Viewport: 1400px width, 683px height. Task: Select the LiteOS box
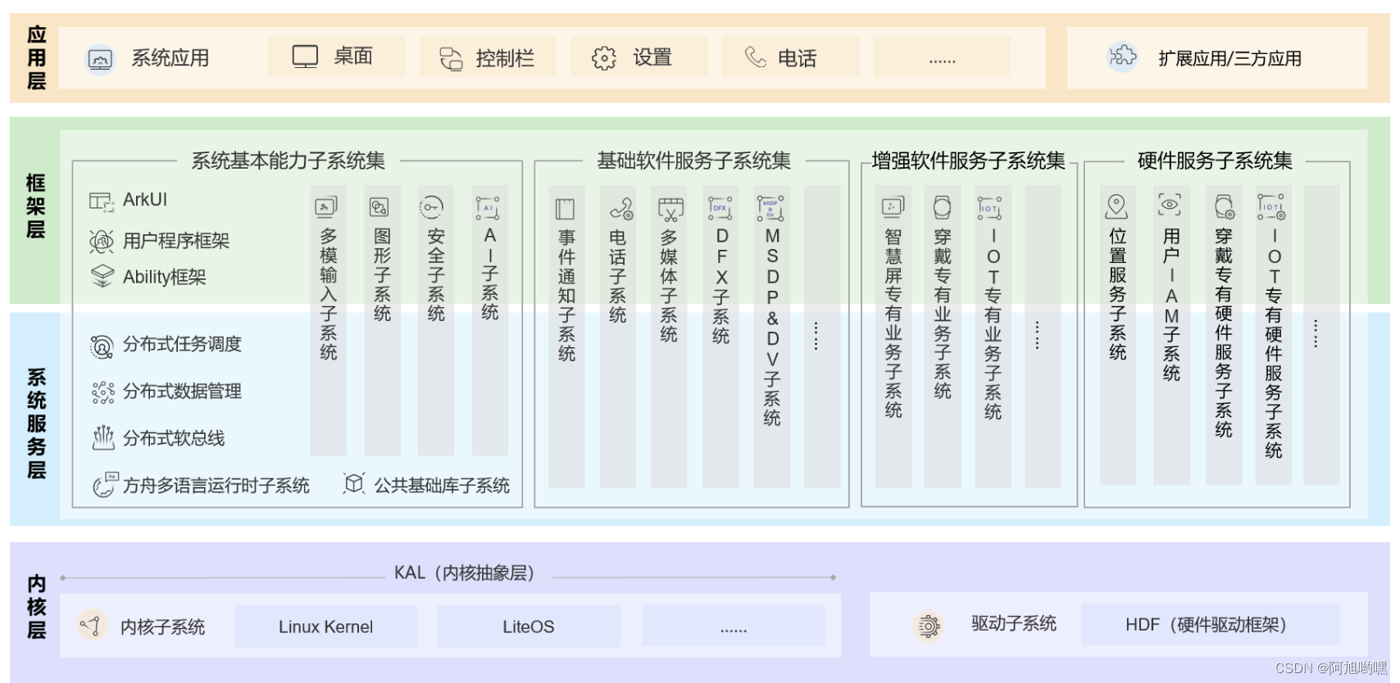pos(529,626)
